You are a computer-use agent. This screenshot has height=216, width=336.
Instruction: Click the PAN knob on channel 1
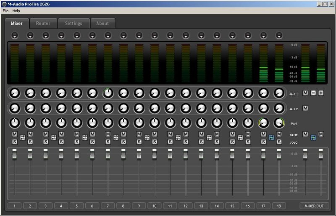[x=15, y=123]
